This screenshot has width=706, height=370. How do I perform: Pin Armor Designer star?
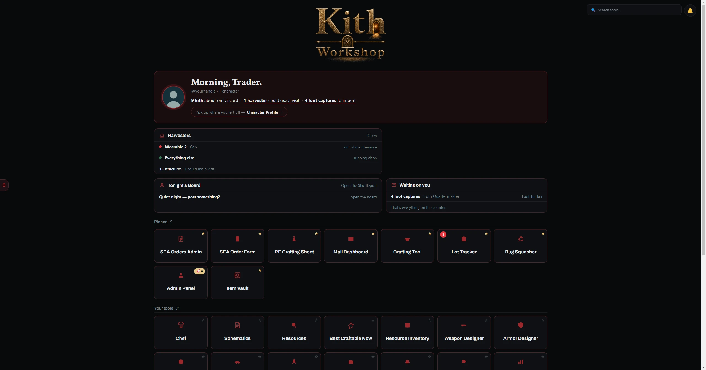tap(543, 320)
